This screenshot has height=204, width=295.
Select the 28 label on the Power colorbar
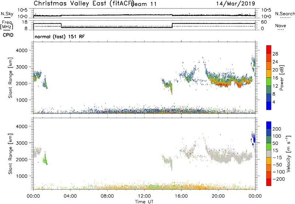tap(275, 54)
